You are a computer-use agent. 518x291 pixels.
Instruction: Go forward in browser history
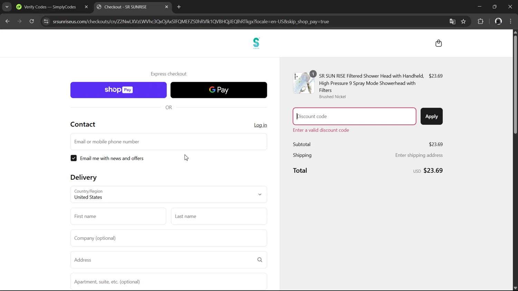[x=19, y=21]
